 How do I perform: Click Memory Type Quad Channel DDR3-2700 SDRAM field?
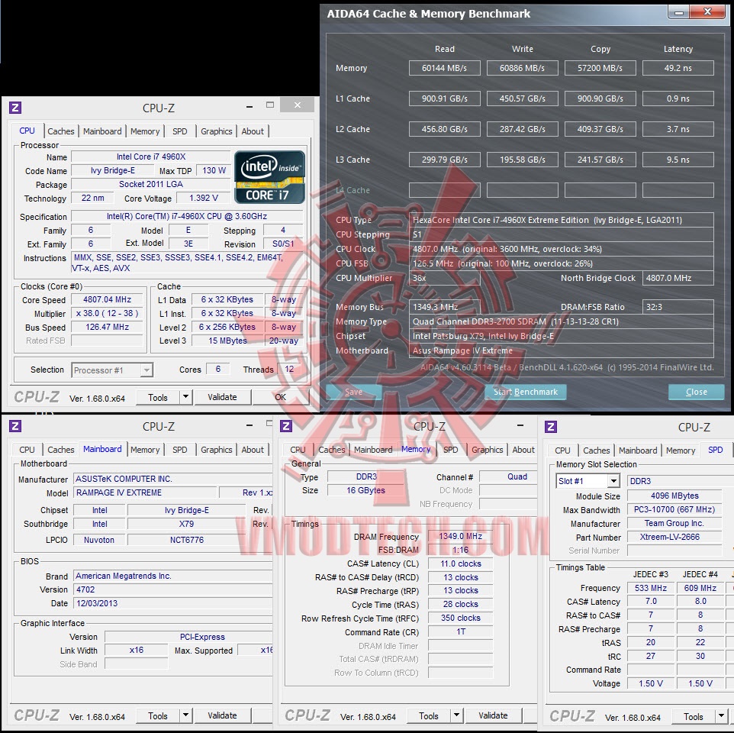(562, 321)
